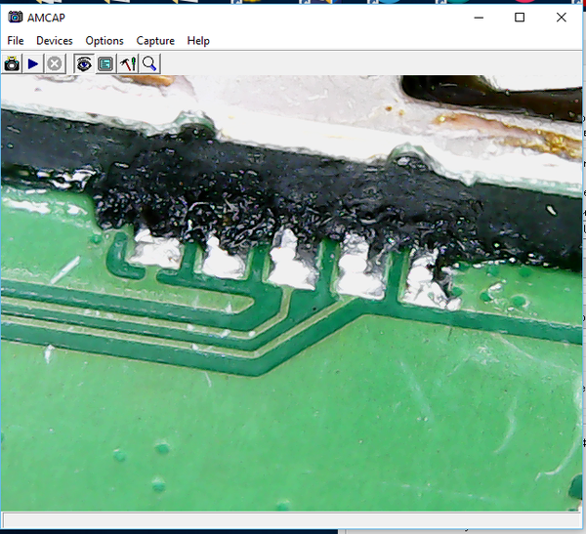Viewport: 586px width, 534px height.
Task: Click the hammer and screwdriver settings icon
Action: pyautogui.click(x=128, y=64)
